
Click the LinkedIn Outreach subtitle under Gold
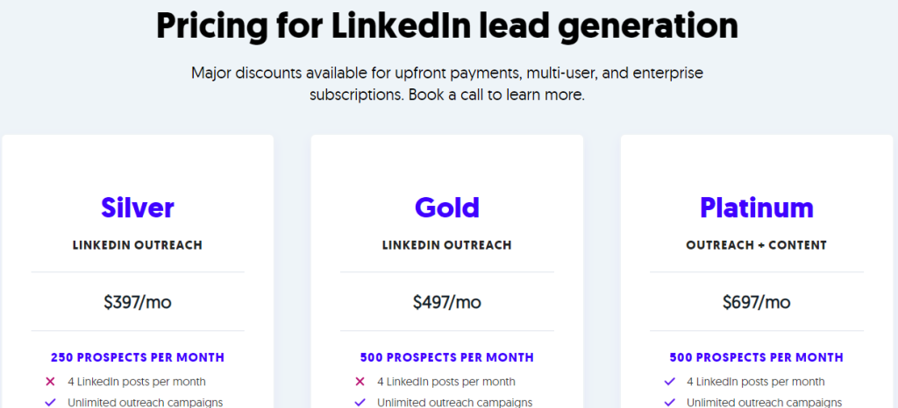pos(447,245)
